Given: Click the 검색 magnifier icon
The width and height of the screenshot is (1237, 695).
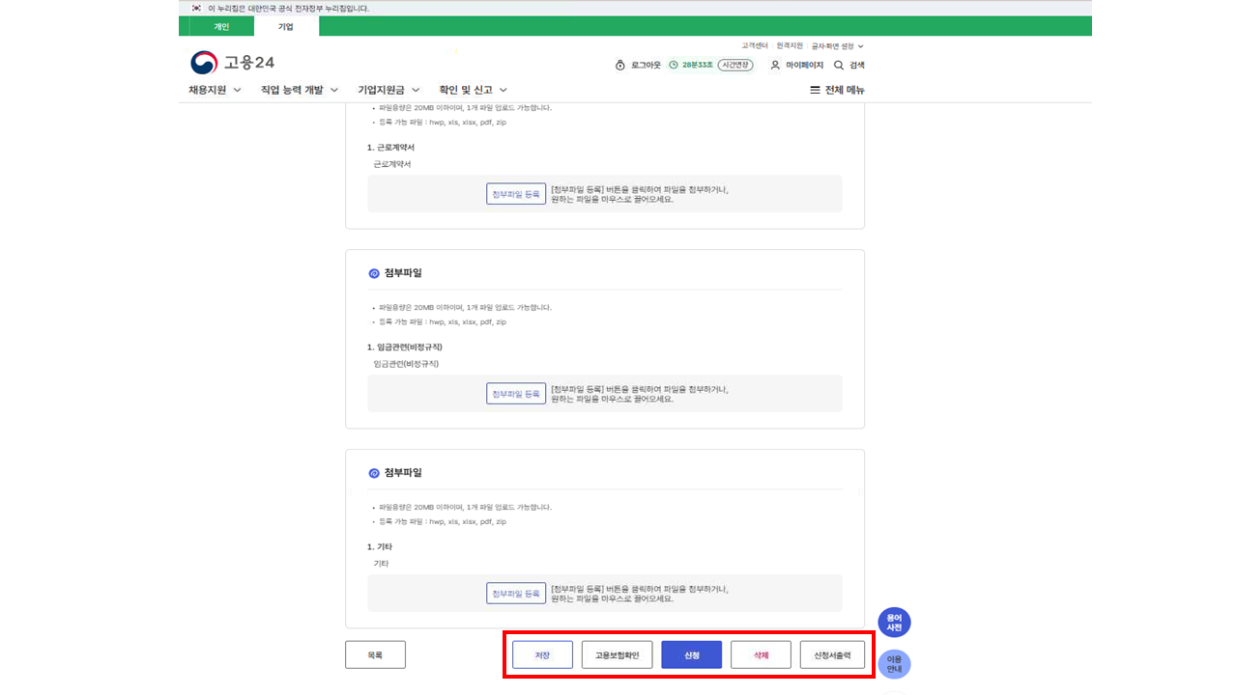Looking at the screenshot, I should click(839, 66).
